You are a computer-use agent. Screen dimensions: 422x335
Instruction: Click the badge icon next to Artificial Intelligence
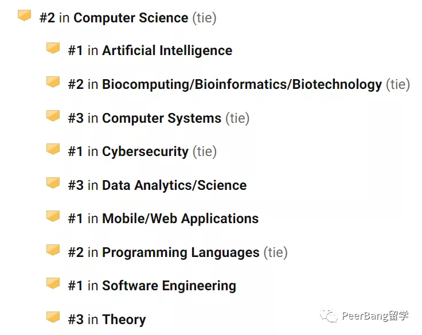[x=53, y=48]
